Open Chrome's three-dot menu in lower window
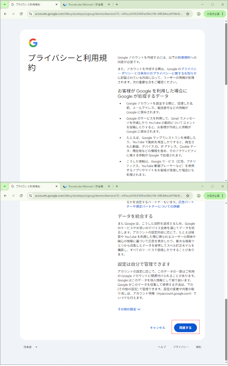The width and height of the screenshot is (228, 366). tap(223, 196)
